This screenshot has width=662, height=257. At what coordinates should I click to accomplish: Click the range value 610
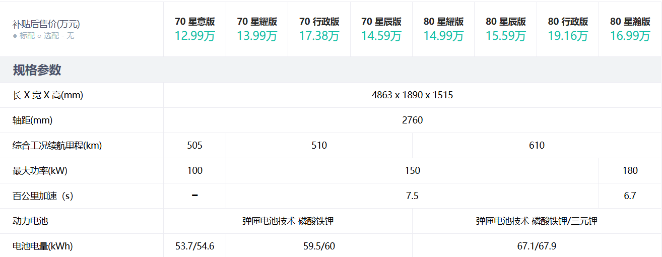click(537, 145)
